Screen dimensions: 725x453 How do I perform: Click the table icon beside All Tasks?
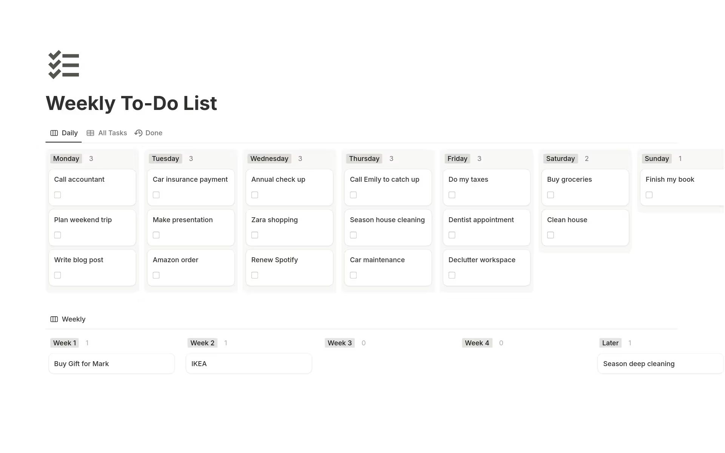pyautogui.click(x=90, y=133)
